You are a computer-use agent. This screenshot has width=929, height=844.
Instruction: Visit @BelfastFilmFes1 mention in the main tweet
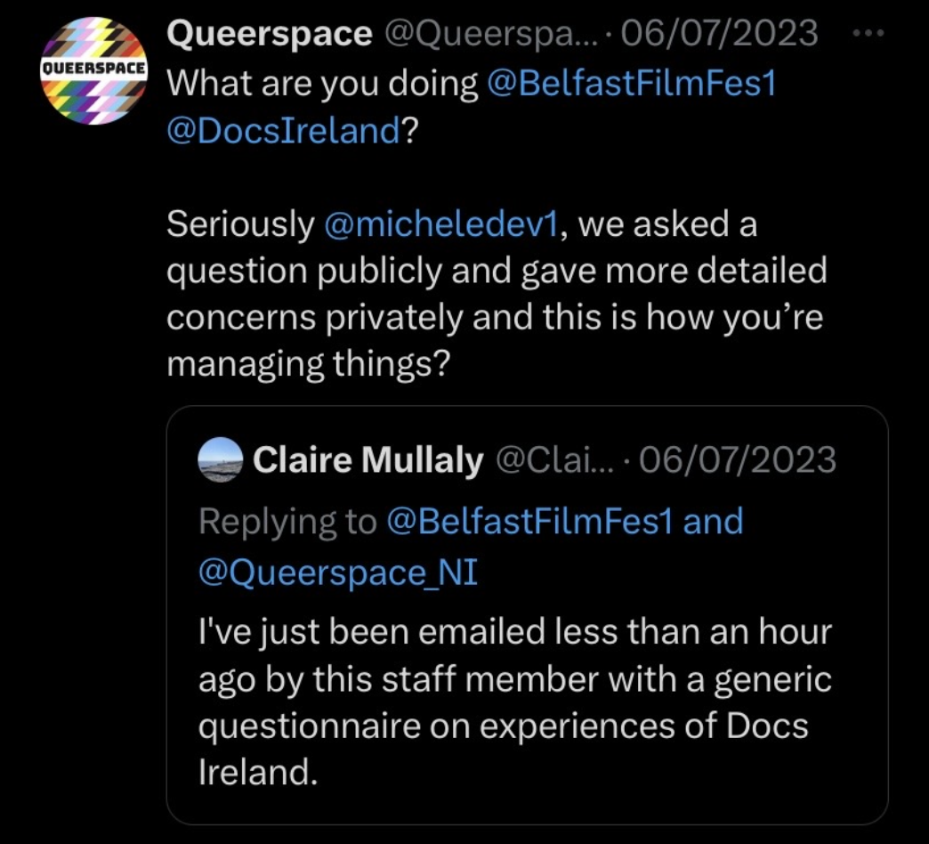(x=632, y=84)
